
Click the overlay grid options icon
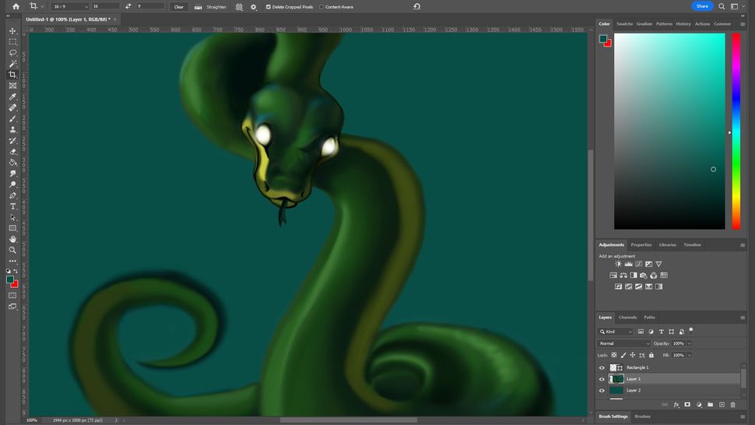point(239,7)
